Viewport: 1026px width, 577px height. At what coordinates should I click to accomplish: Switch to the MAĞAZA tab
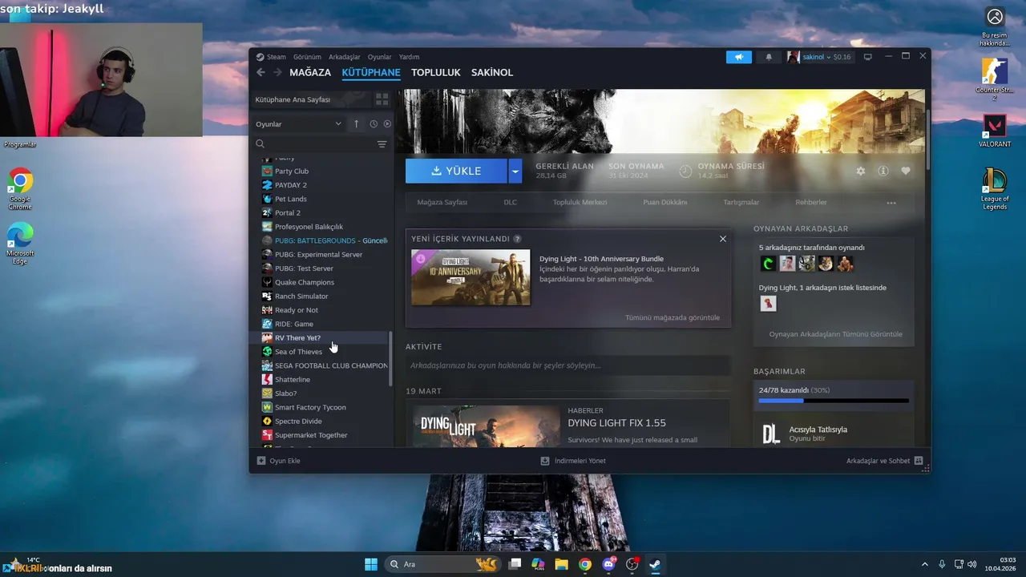(310, 72)
